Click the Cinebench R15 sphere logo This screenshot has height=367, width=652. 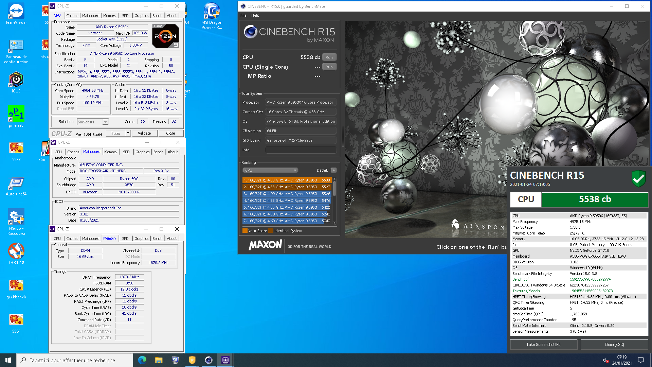pyautogui.click(x=251, y=32)
